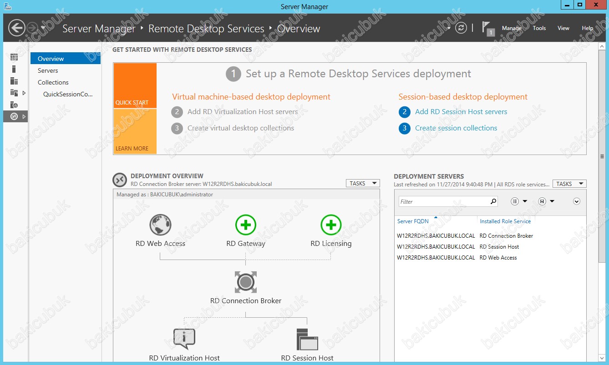Image resolution: width=609 pixels, height=365 pixels.
Task: Sort by Server FQDN column header
Action: [413, 221]
